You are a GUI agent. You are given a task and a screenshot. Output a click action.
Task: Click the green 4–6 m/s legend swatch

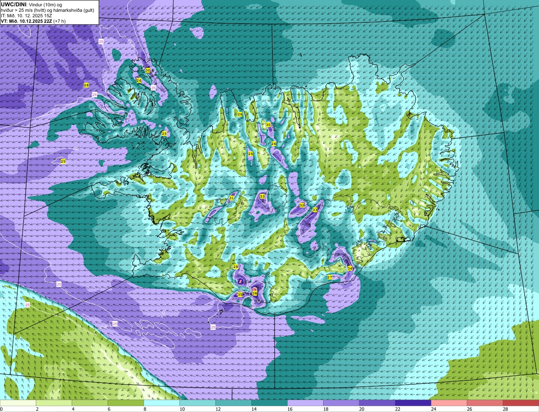point(90,403)
